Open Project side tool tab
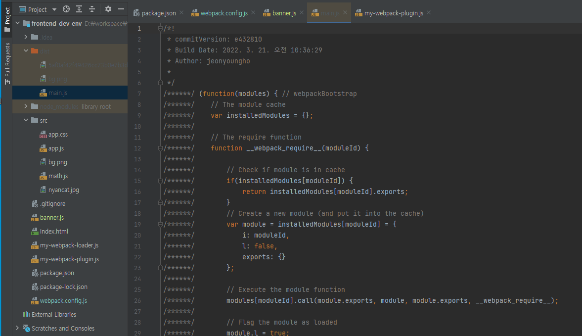Screen dimensions: 582x336 pyautogui.click(x=7, y=19)
